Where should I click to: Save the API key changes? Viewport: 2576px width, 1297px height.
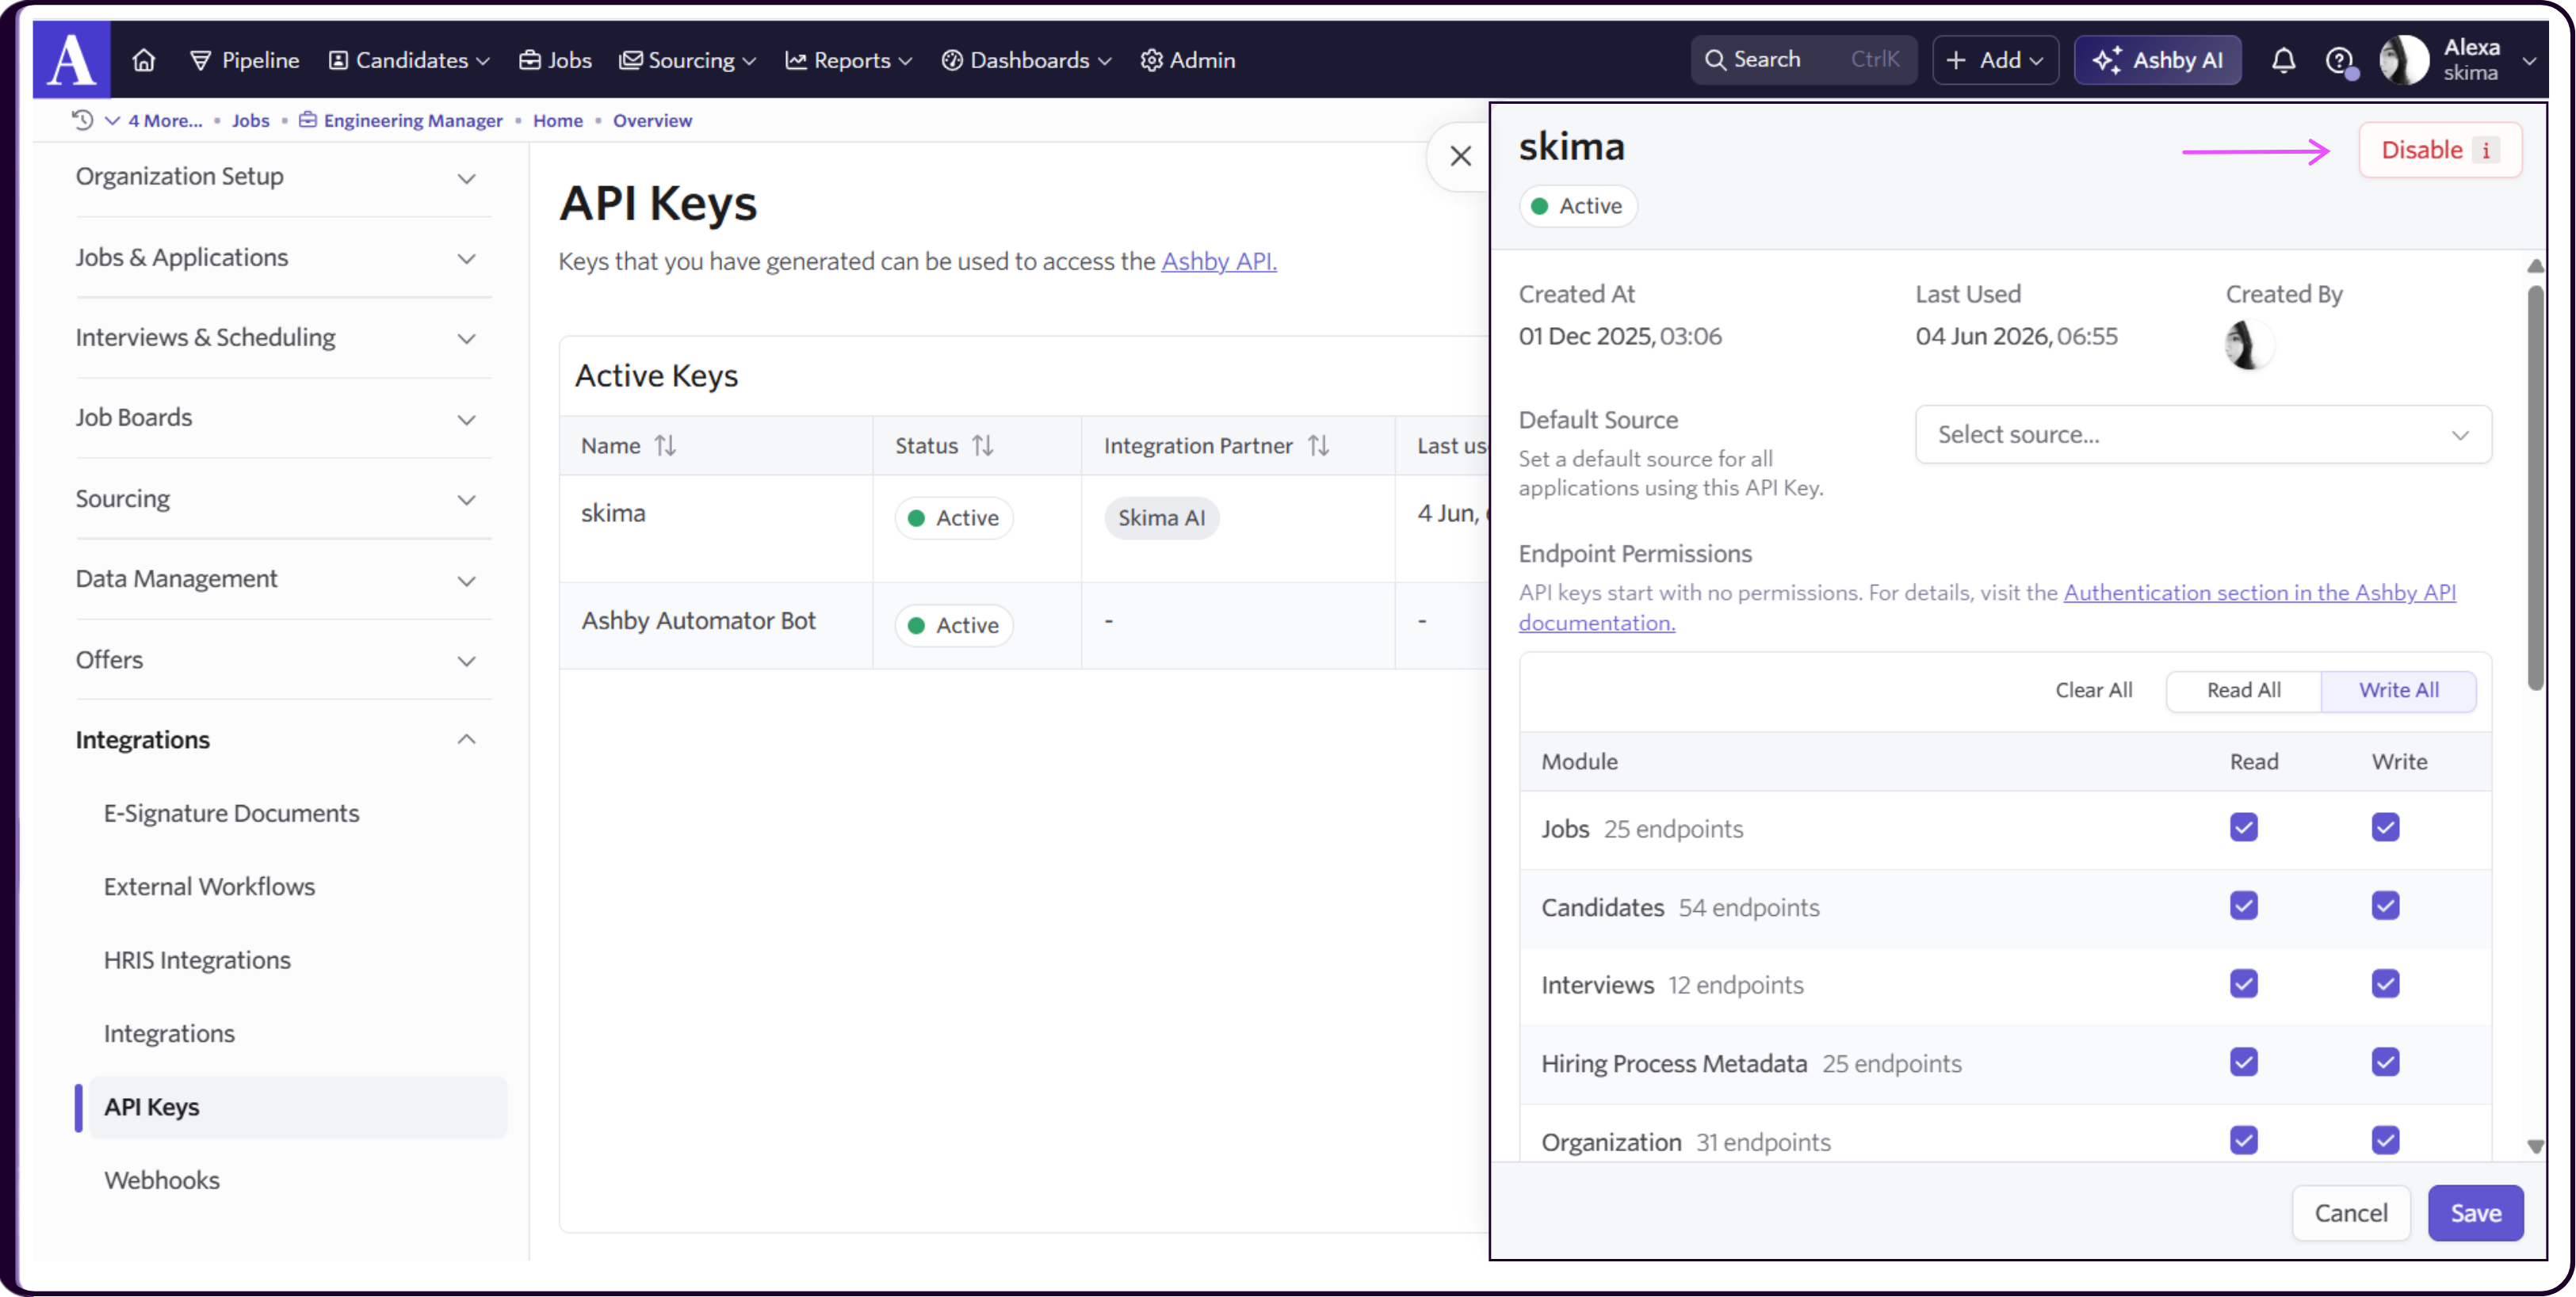pos(2475,1213)
